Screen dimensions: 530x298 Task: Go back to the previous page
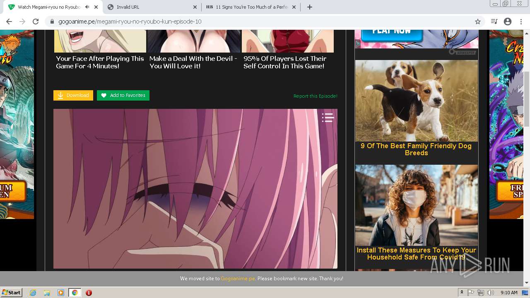[9, 22]
